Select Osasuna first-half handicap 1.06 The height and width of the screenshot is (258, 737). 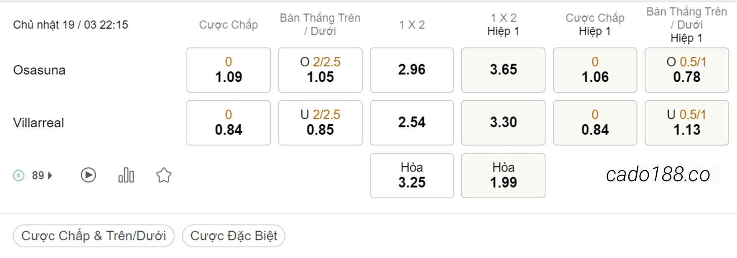coord(595,70)
